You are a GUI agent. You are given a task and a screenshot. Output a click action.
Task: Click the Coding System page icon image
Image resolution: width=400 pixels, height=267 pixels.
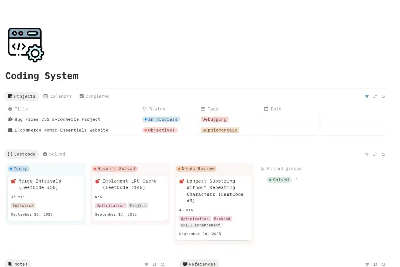click(x=26, y=45)
